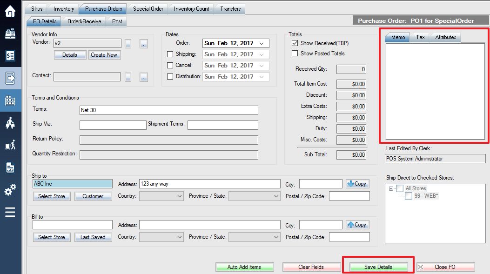Check the Shipping date checkbox
The height and width of the screenshot is (274, 490).
(170, 54)
